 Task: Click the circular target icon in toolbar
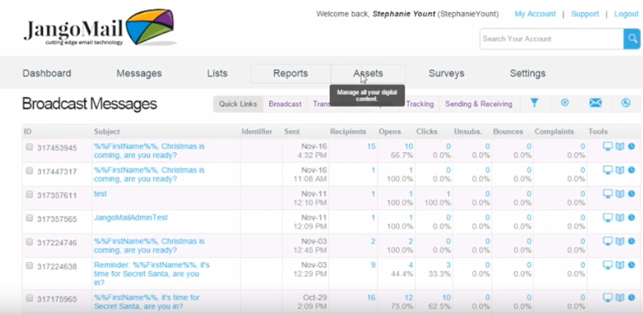point(565,103)
